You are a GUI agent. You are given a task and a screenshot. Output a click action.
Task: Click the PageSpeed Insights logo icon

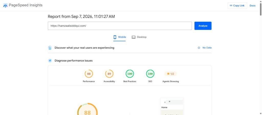(5, 5)
